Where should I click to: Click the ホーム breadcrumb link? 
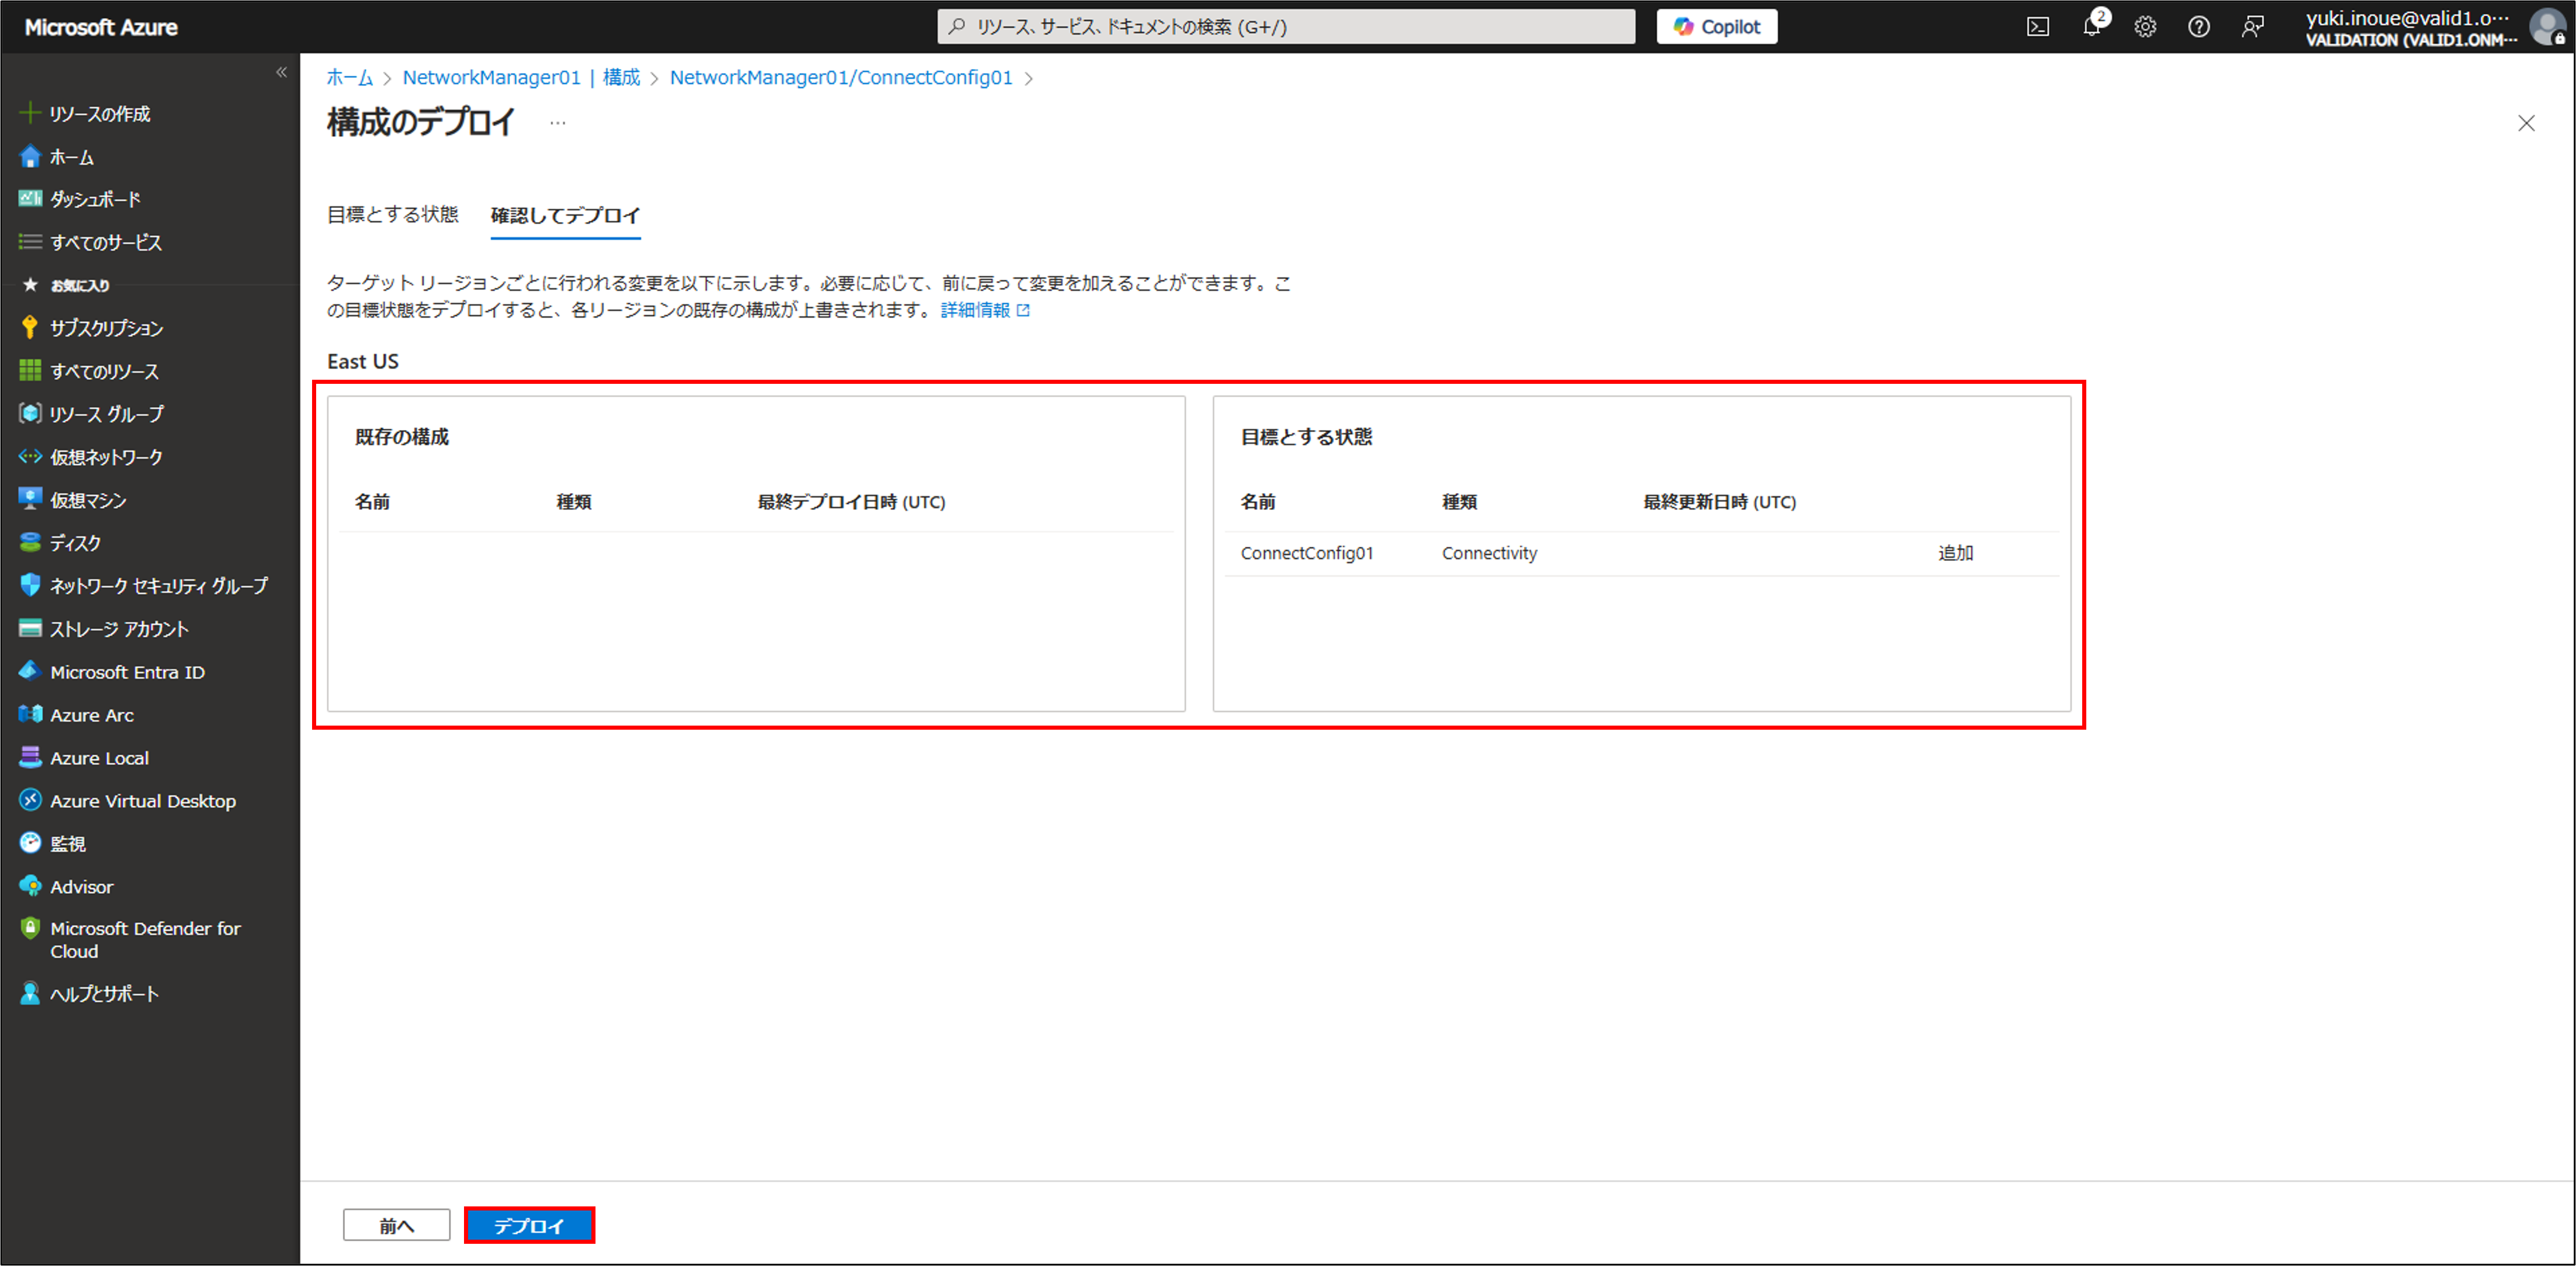pyautogui.click(x=349, y=77)
